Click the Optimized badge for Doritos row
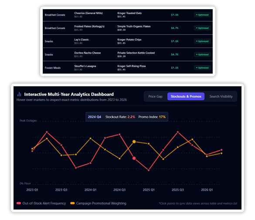 click(202, 54)
